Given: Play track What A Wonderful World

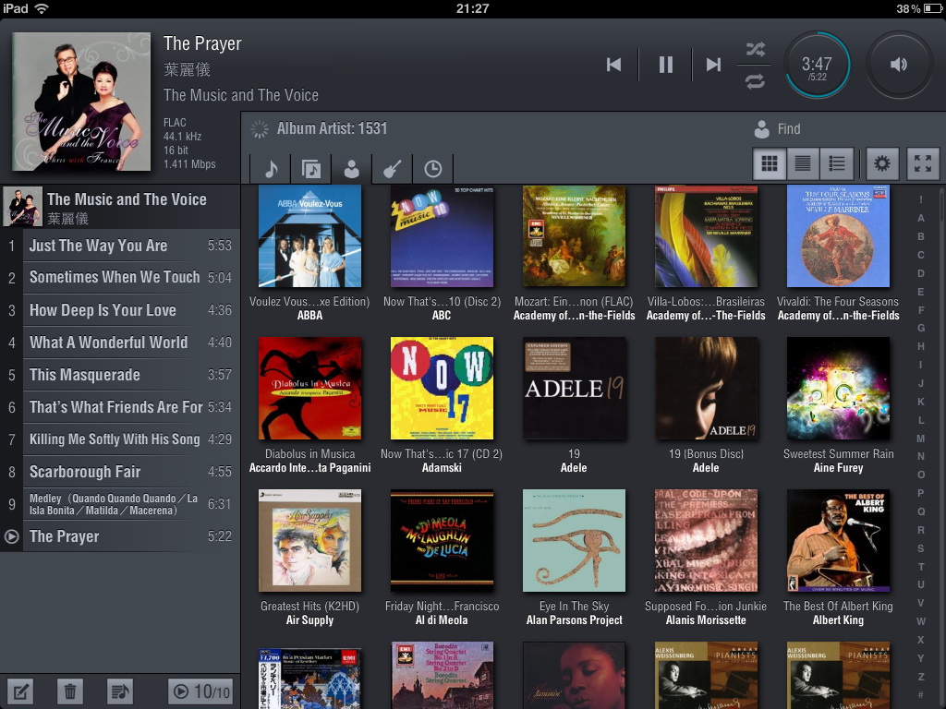Looking at the screenshot, I should (120, 342).
